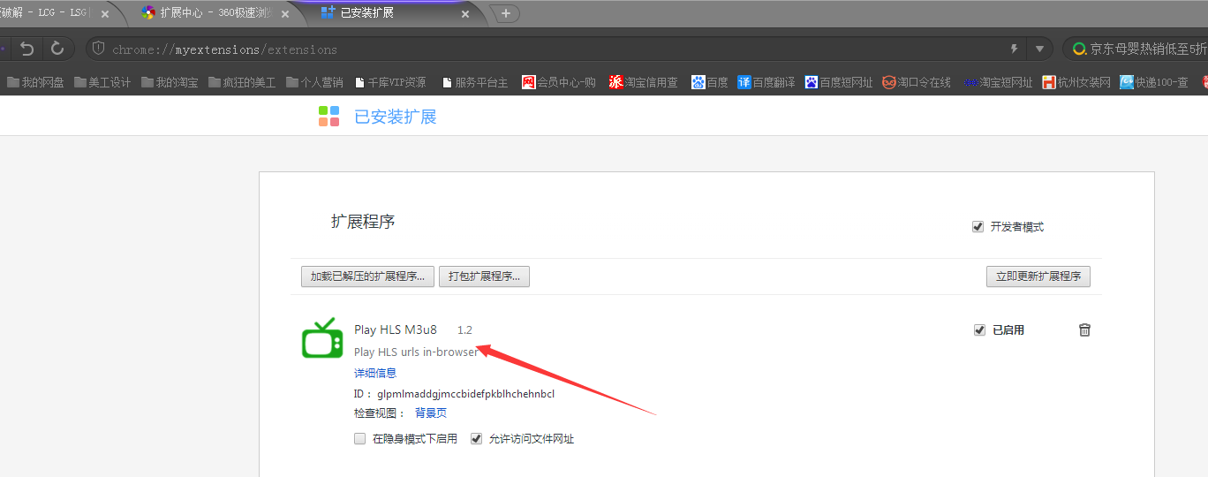Open the 疯狂的美工 bookmark folder

click(242, 82)
